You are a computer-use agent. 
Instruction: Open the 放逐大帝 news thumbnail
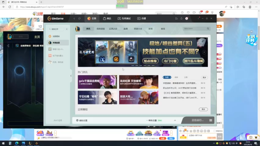pos(139,98)
